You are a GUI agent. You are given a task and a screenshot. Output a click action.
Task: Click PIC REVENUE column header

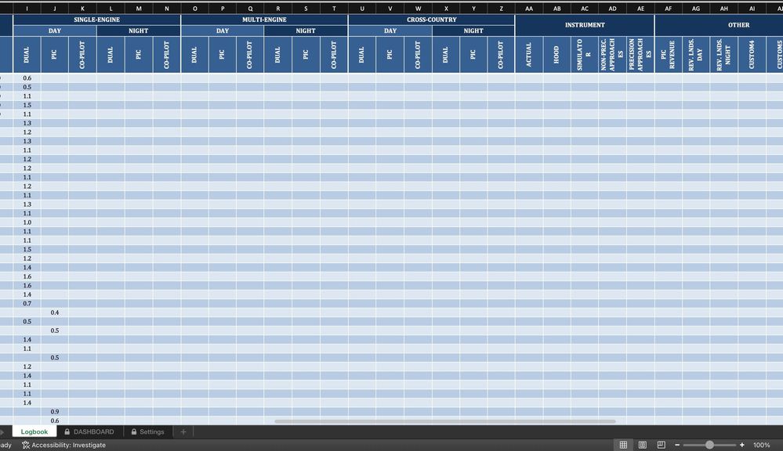click(x=668, y=54)
